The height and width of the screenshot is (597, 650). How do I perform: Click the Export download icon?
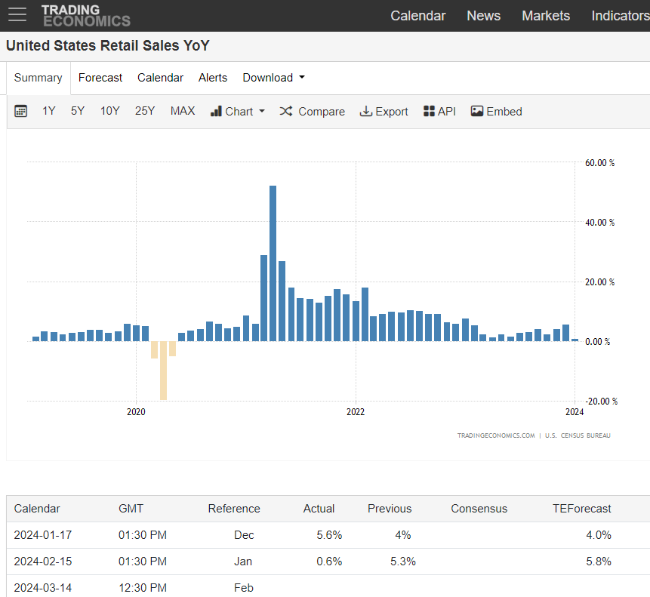(366, 111)
